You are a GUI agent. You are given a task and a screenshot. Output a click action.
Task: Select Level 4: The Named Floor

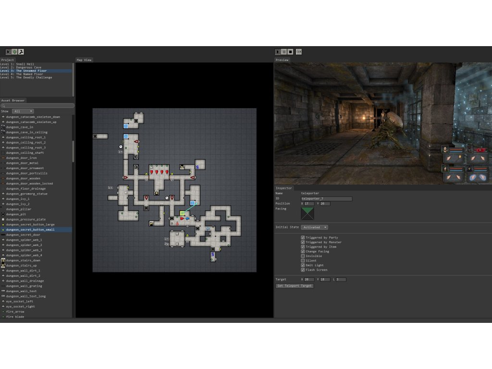(x=22, y=74)
